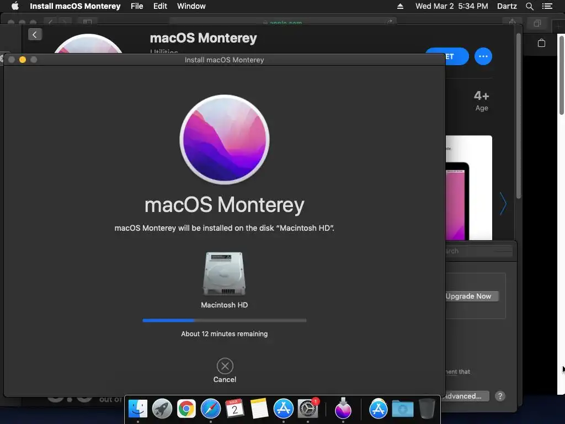Click the App Store window scrollbar
Image resolution: width=565 pixels, height=424 pixels.
(519, 115)
